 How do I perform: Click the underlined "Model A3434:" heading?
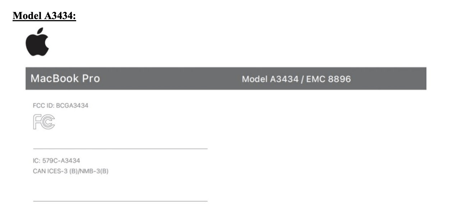(x=44, y=16)
